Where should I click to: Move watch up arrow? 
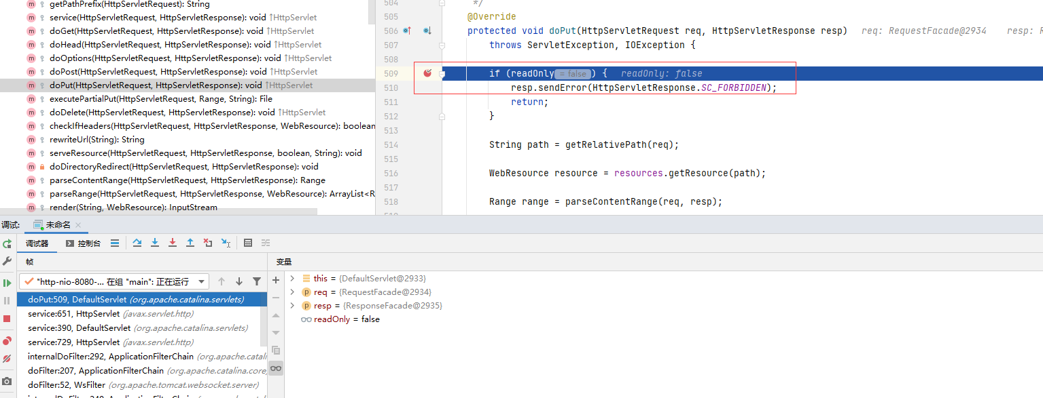tap(276, 315)
